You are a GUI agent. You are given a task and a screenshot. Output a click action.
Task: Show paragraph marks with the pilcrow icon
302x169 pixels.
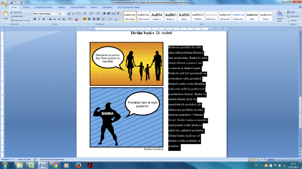[118, 14]
